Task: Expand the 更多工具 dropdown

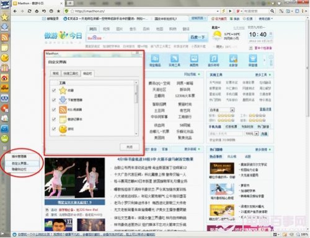Action: coord(263,75)
